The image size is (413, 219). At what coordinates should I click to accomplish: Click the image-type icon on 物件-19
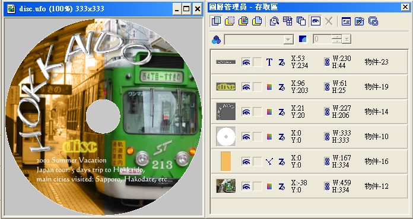pos(269,87)
